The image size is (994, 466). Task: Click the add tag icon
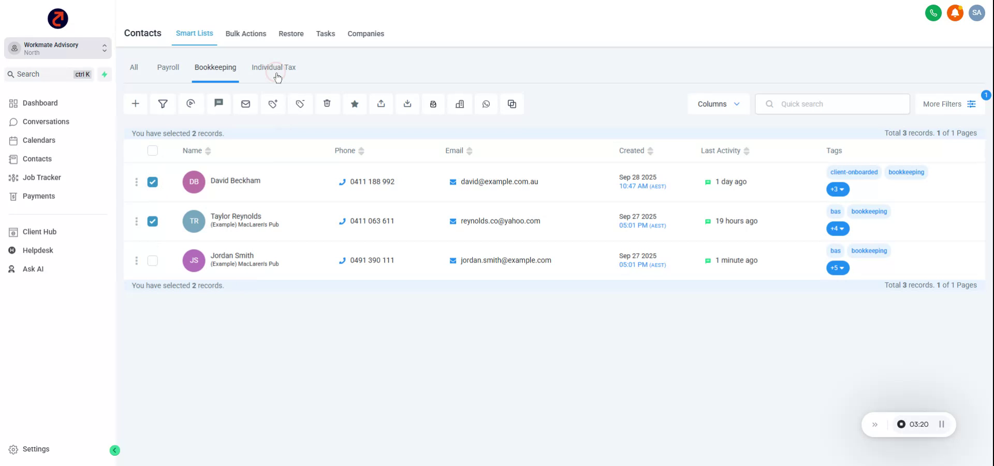(273, 104)
